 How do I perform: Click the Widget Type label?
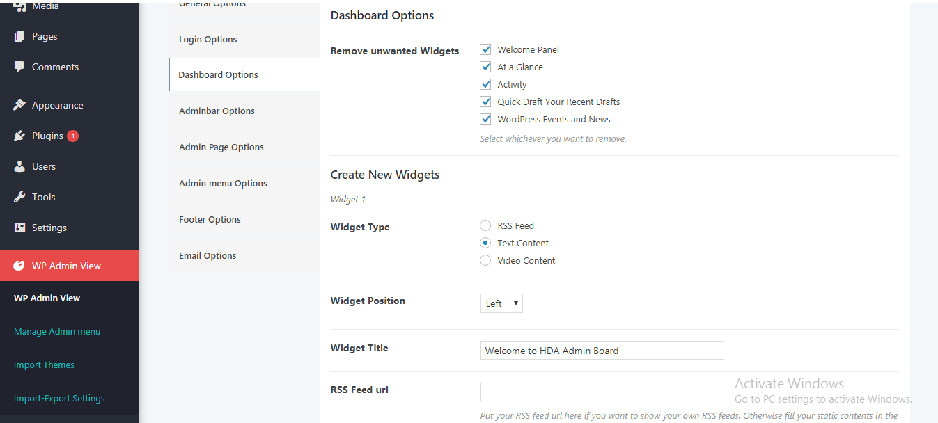pos(360,227)
